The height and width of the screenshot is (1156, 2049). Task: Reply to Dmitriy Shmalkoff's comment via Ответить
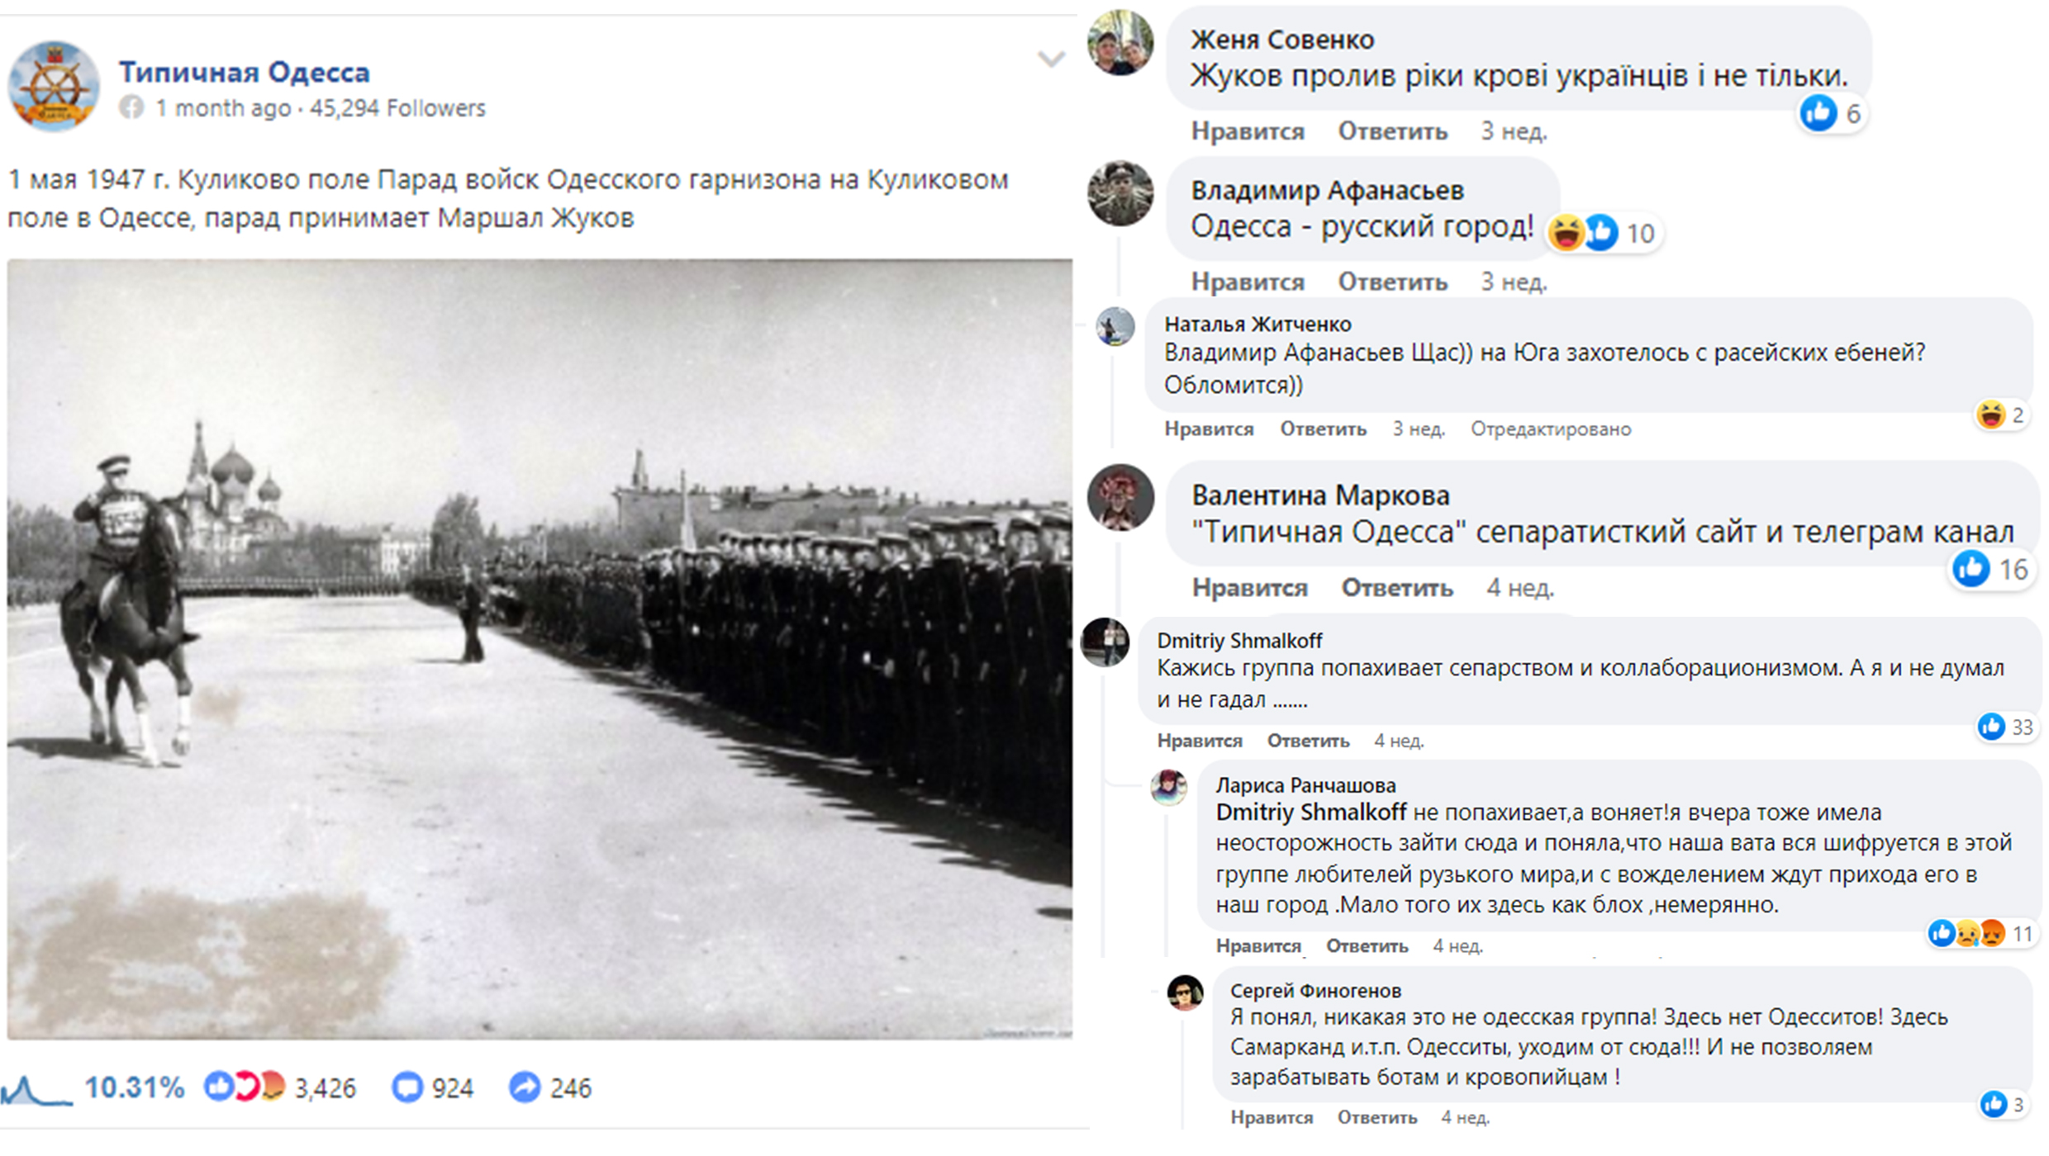click(1308, 741)
